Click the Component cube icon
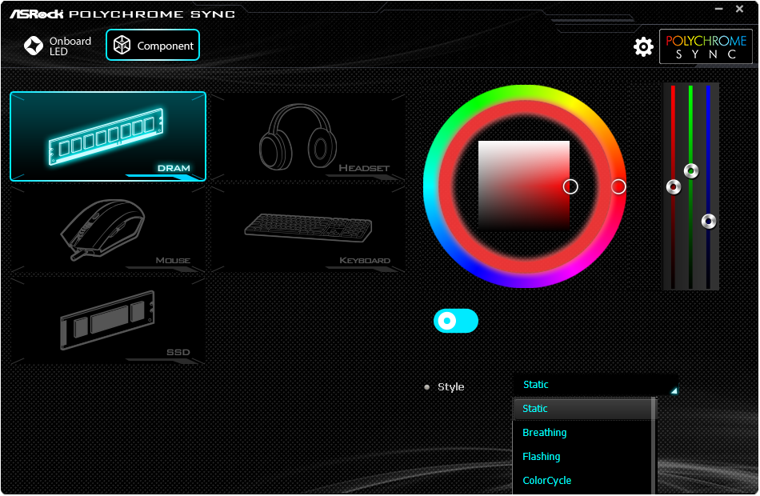Screen dimensions: 760x496 point(122,45)
